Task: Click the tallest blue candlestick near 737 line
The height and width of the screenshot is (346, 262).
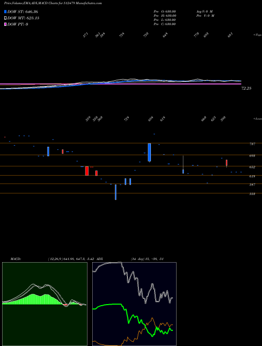Action: 149,152
